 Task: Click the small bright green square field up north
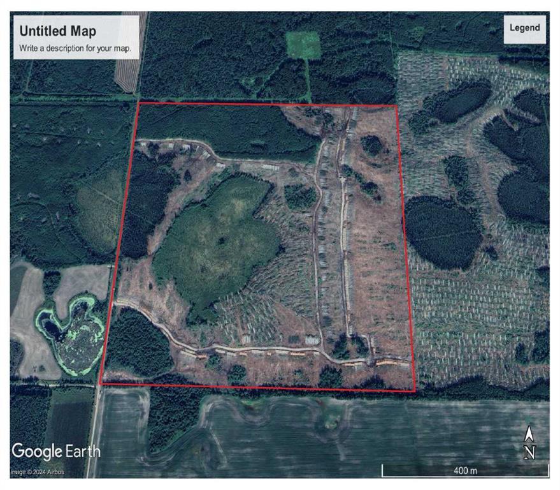pyautogui.click(x=303, y=45)
